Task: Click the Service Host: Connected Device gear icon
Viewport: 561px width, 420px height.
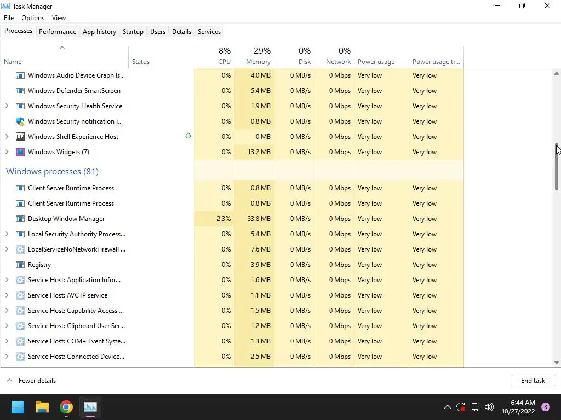Action: pos(20,357)
